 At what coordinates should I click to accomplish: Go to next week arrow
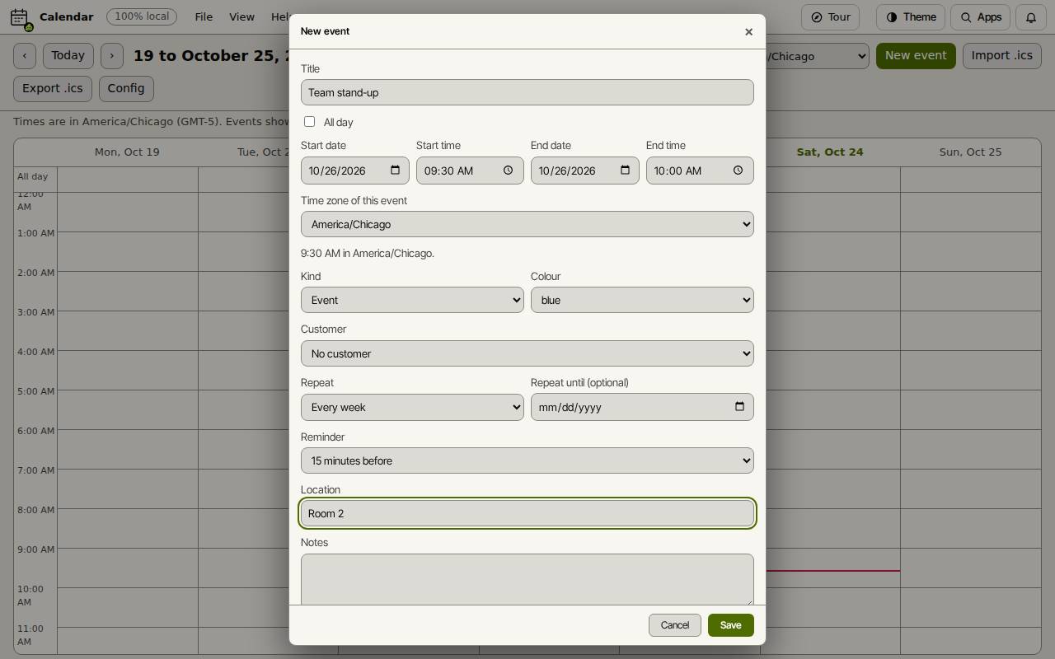(x=112, y=56)
